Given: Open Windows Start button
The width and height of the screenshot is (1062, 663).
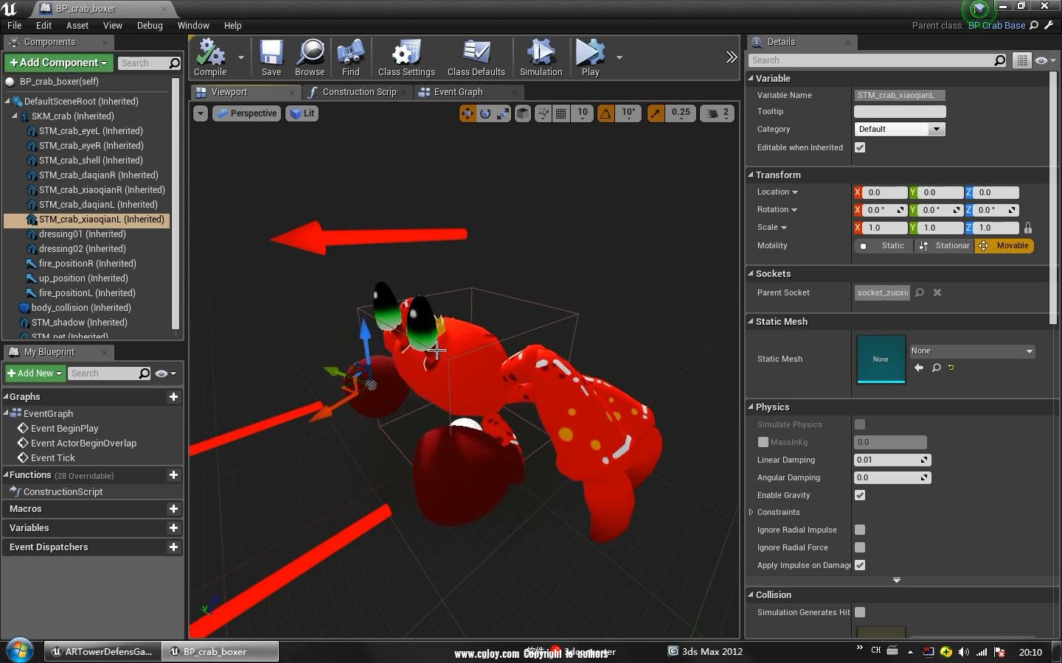Looking at the screenshot, I should click(19, 651).
